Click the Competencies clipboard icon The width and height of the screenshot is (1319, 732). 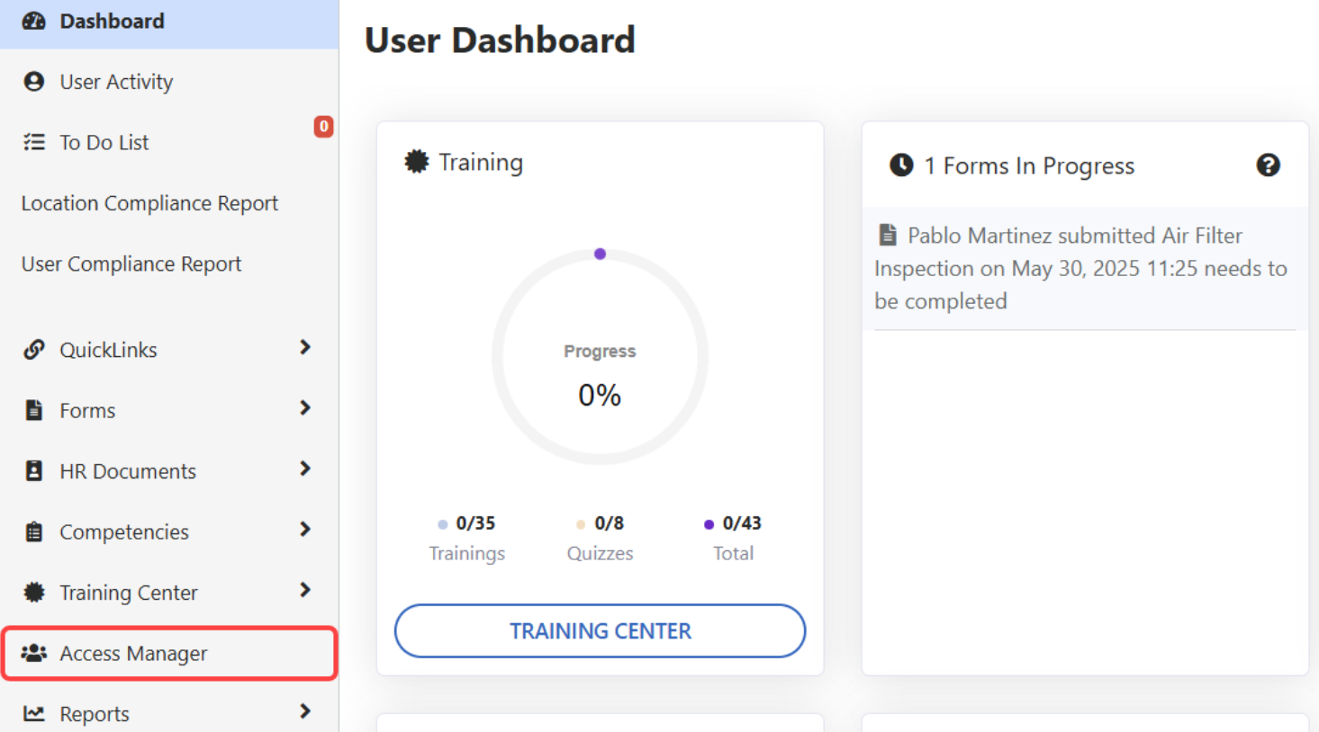(34, 532)
